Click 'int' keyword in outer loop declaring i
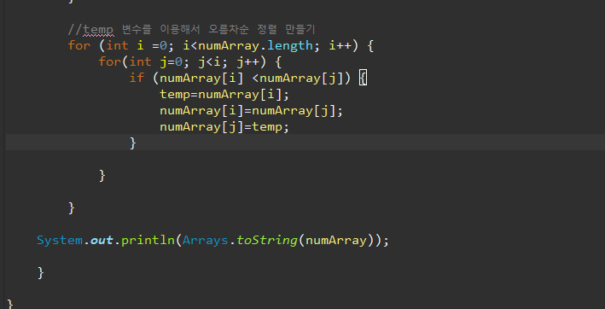Image resolution: width=605 pixels, height=309 pixels. [x=117, y=45]
